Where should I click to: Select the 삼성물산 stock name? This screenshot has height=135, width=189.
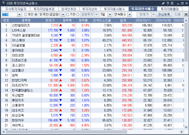coord(18,70)
